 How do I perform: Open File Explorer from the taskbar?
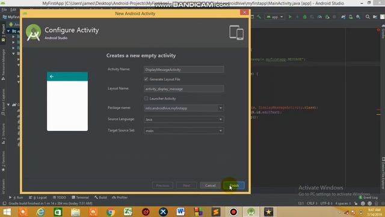pyautogui.click(x=75, y=212)
